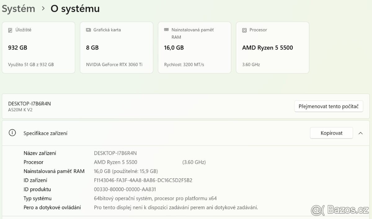372x219 pixels.
Task: Select the AMD Ryzen 5 5500 processor card
Action: coord(272,47)
